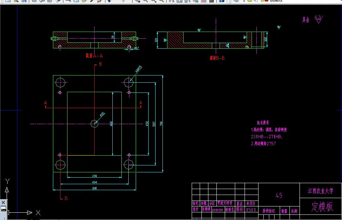Click the 标准化 cell in title block
This screenshot has height=220, width=342.
pos(230,209)
